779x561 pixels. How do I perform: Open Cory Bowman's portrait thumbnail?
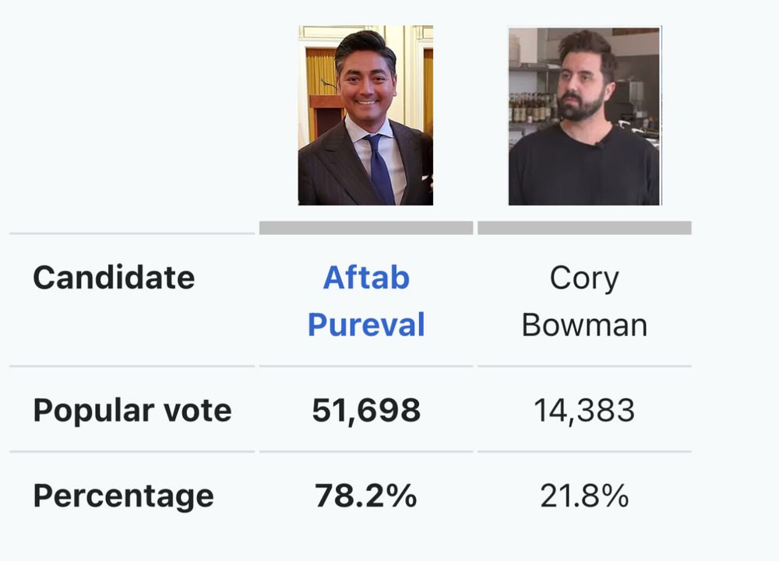coord(584,115)
